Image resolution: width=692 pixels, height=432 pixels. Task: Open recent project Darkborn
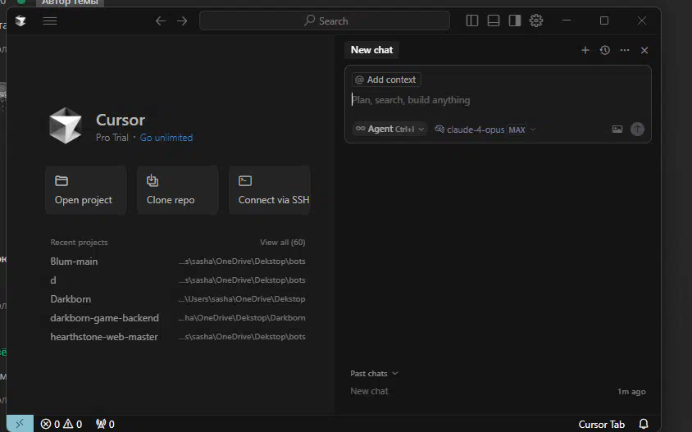[x=178, y=298]
